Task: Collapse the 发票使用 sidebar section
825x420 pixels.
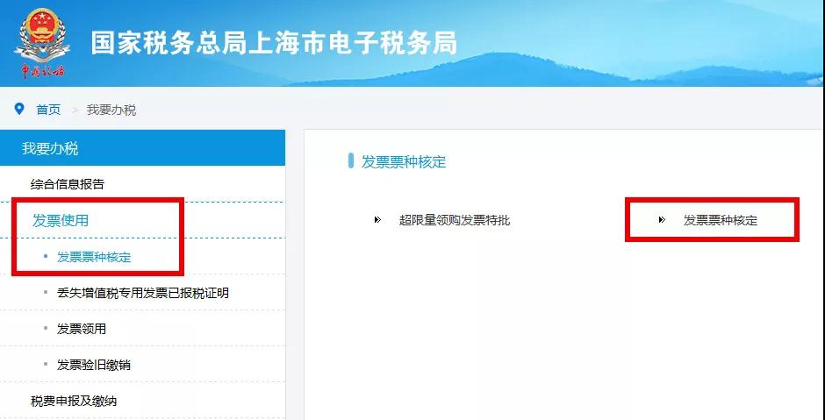Action: point(61,220)
